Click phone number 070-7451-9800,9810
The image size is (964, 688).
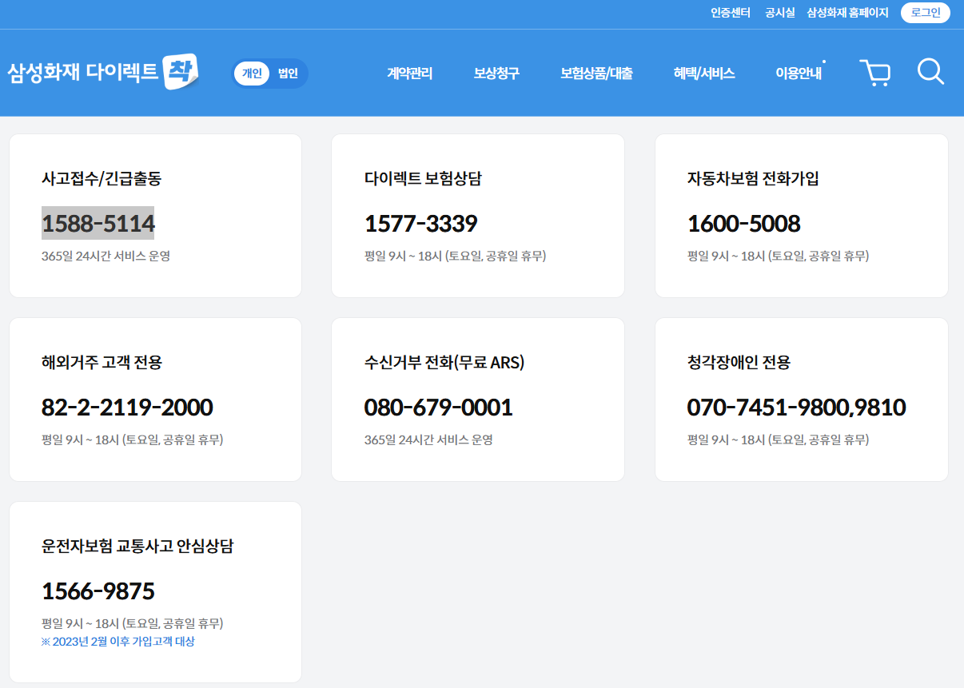click(797, 408)
